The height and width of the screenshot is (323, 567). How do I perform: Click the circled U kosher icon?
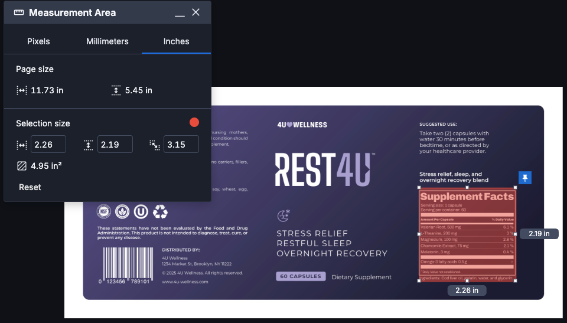[141, 211]
